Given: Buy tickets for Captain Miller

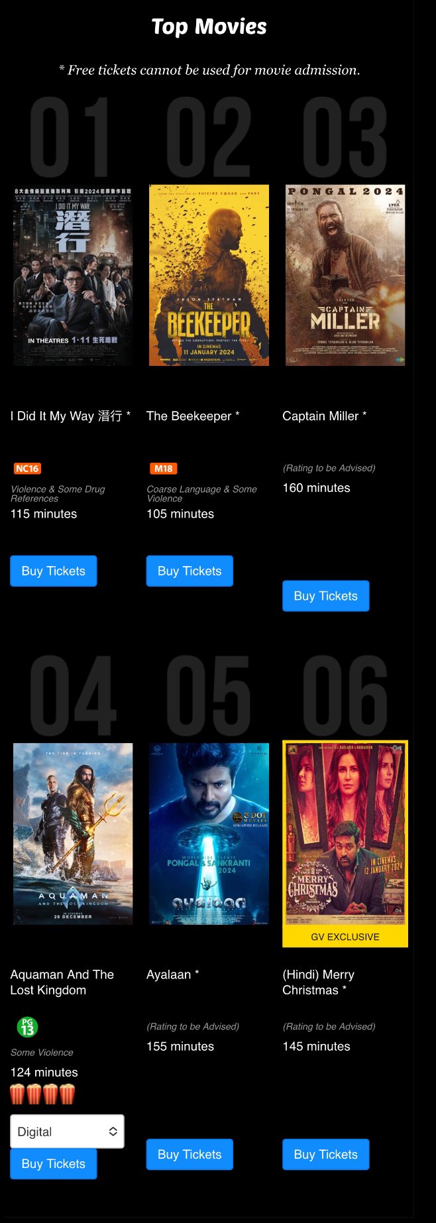Looking at the screenshot, I should click(326, 596).
